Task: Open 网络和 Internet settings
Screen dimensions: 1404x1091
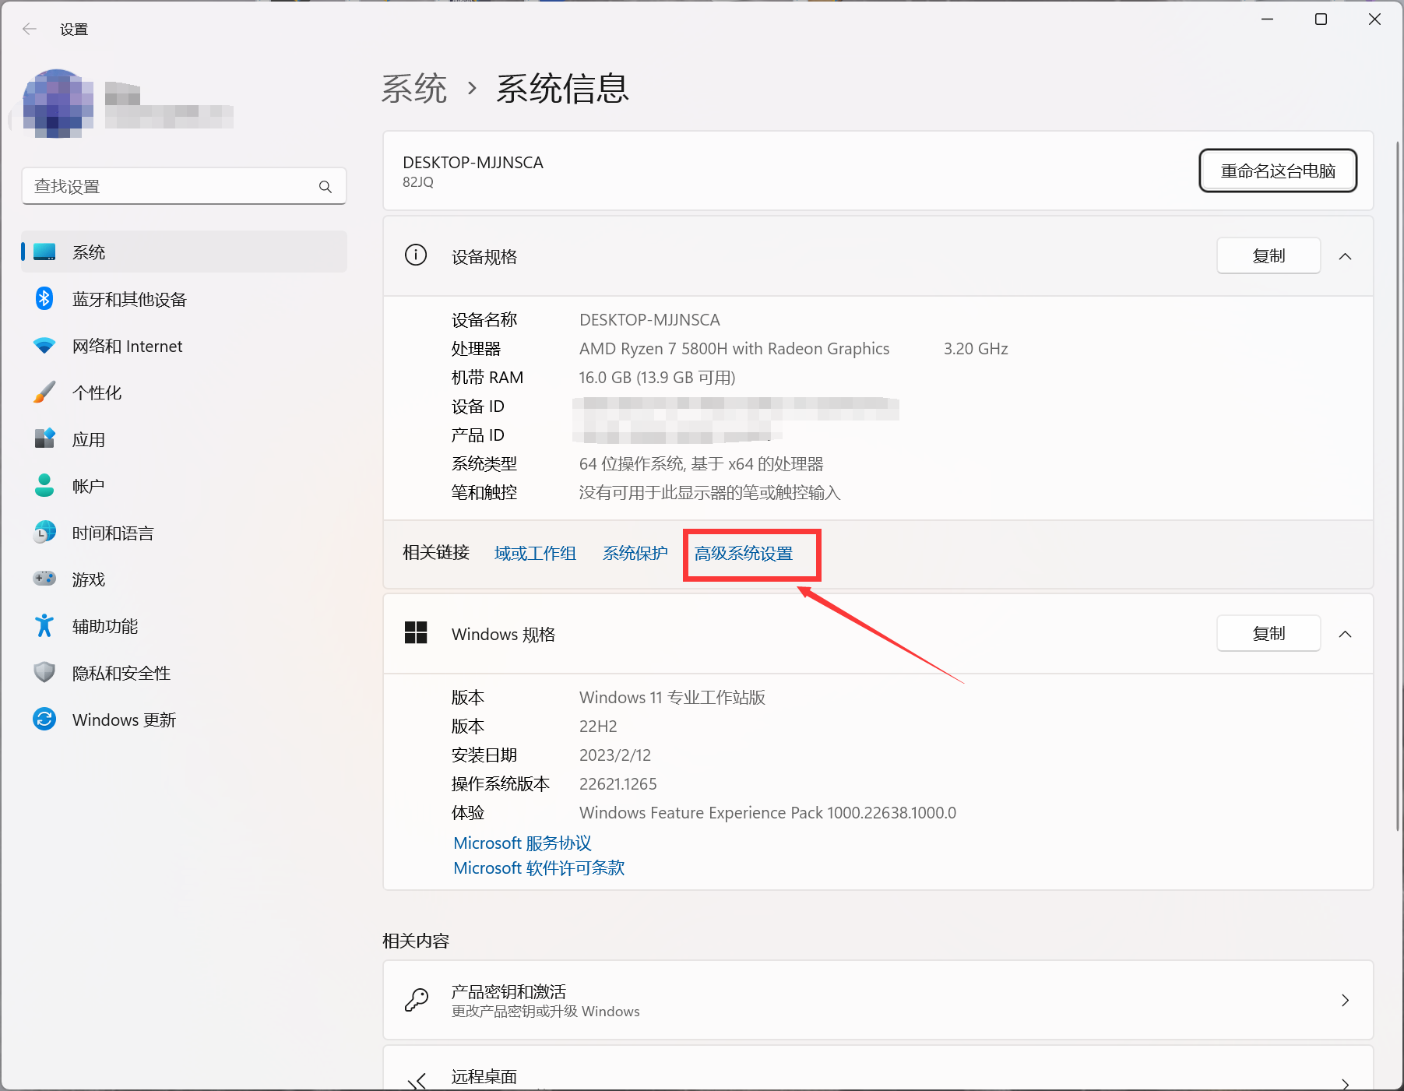Action: tap(184, 346)
